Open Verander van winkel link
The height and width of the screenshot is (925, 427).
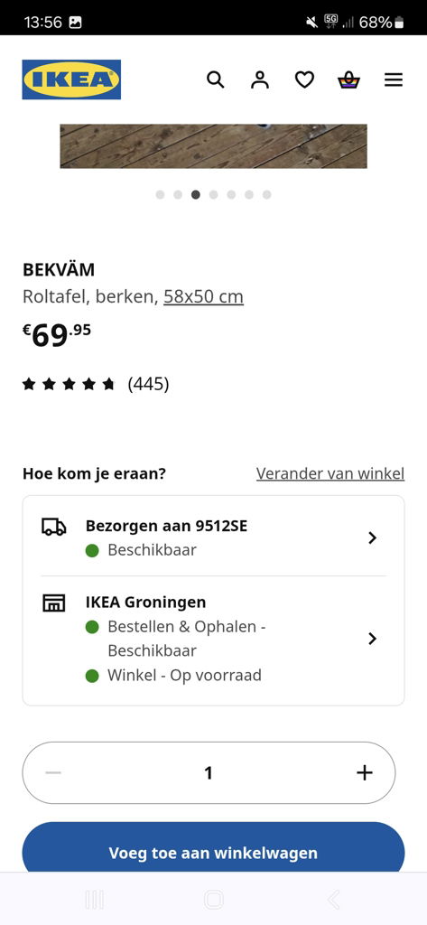(330, 473)
